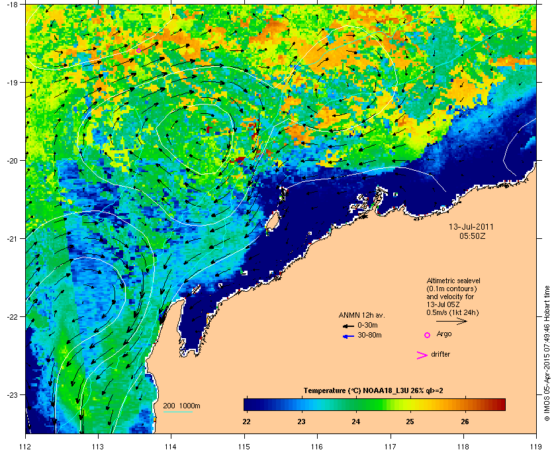Image resolution: width=556 pixels, height=450 pixels.
Task: Click the longitude axis label 116
Action: tap(317, 447)
